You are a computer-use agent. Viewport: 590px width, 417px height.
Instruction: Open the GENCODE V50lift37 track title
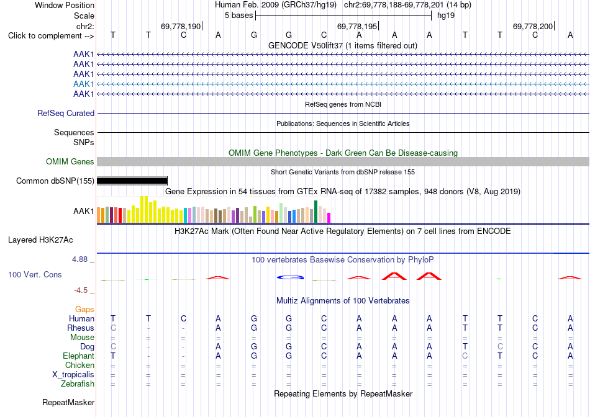click(342, 45)
